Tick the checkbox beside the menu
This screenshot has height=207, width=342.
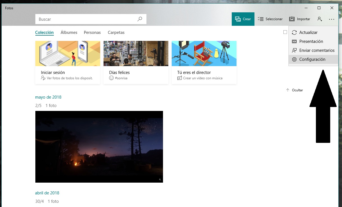pyautogui.click(x=285, y=32)
